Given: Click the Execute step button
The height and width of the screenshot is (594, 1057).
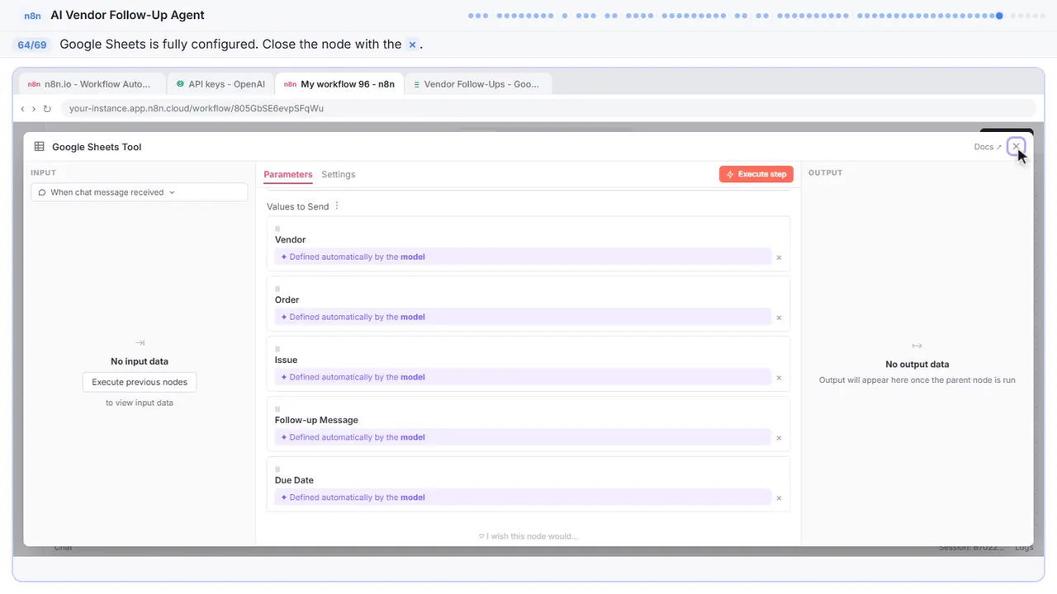Looking at the screenshot, I should 756,174.
